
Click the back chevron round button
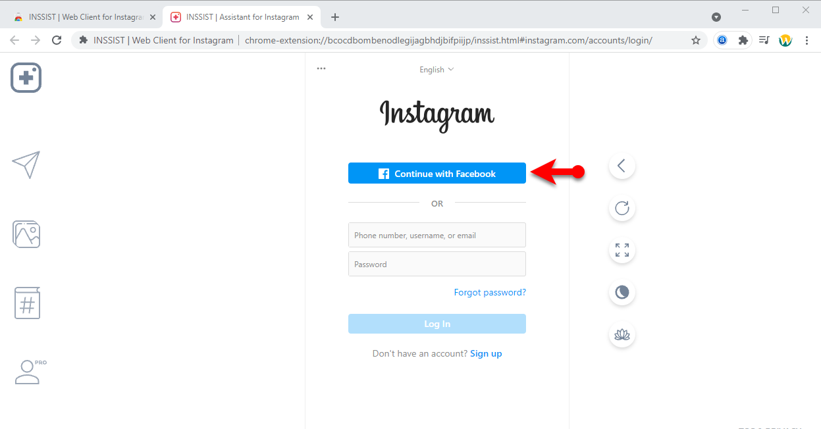click(622, 166)
